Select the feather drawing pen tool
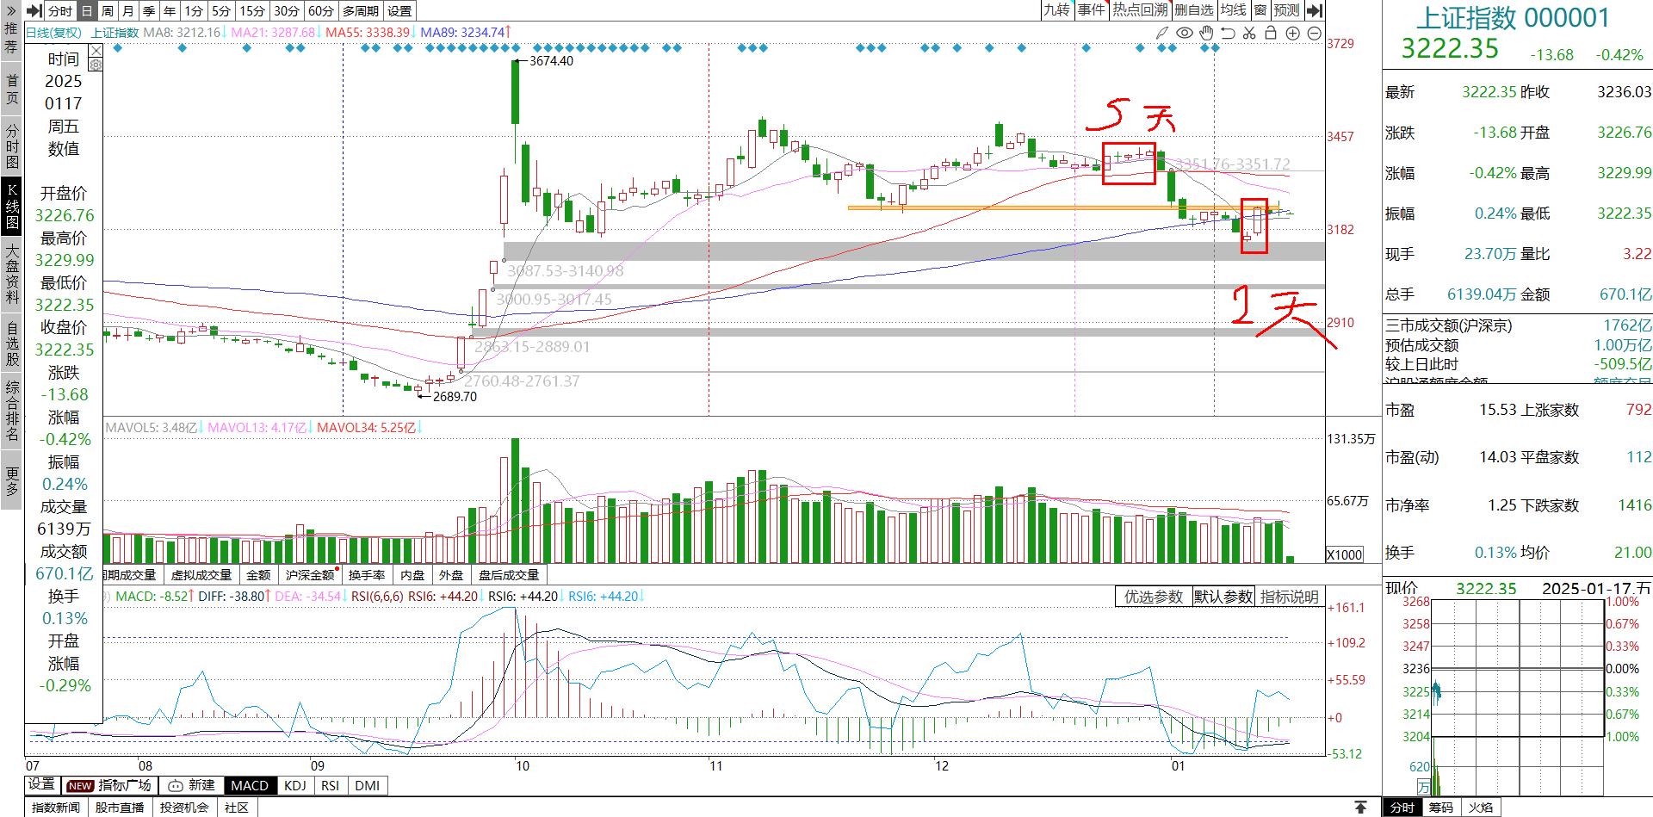Viewport: 1653px width, 817px height. pos(1161,33)
